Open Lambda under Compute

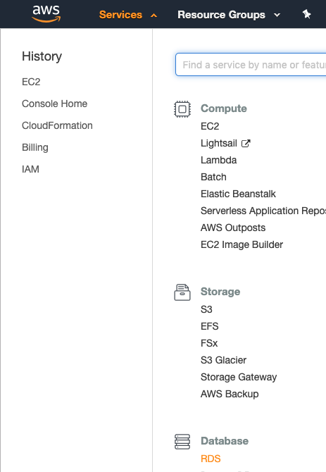point(219,160)
